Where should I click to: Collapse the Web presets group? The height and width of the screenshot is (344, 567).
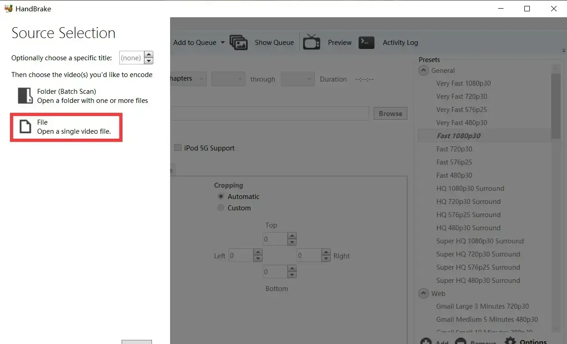click(x=424, y=293)
